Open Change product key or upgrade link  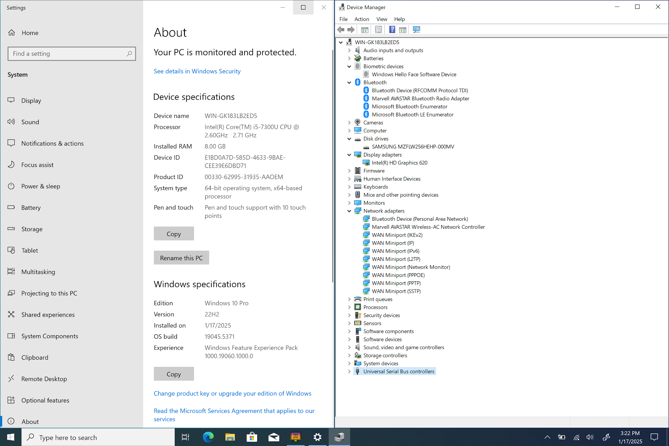pyautogui.click(x=232, y=393)
